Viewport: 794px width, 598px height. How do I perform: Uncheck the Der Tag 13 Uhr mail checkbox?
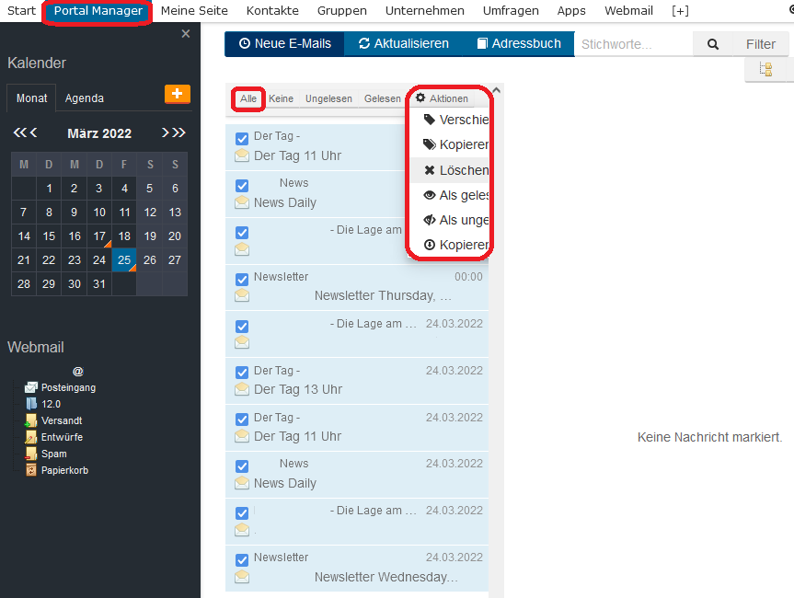point(242,373)
